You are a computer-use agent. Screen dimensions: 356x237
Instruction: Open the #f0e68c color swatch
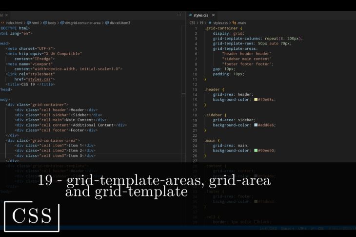click(256, 100)
